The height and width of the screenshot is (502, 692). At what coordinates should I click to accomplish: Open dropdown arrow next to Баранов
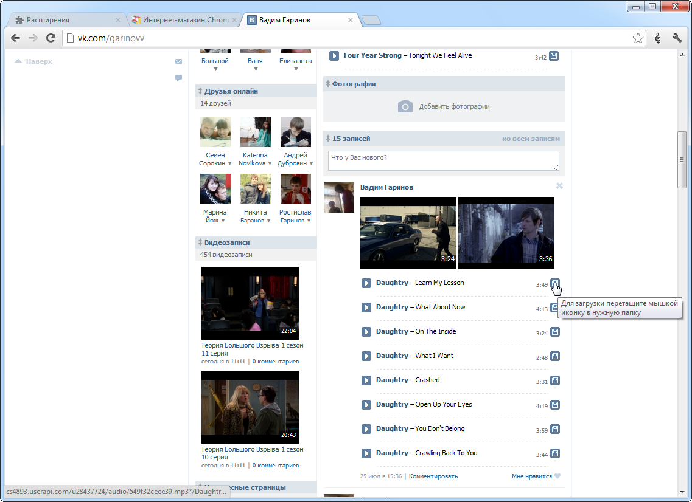268,221
